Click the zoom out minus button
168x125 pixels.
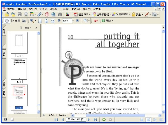[59, 20]
